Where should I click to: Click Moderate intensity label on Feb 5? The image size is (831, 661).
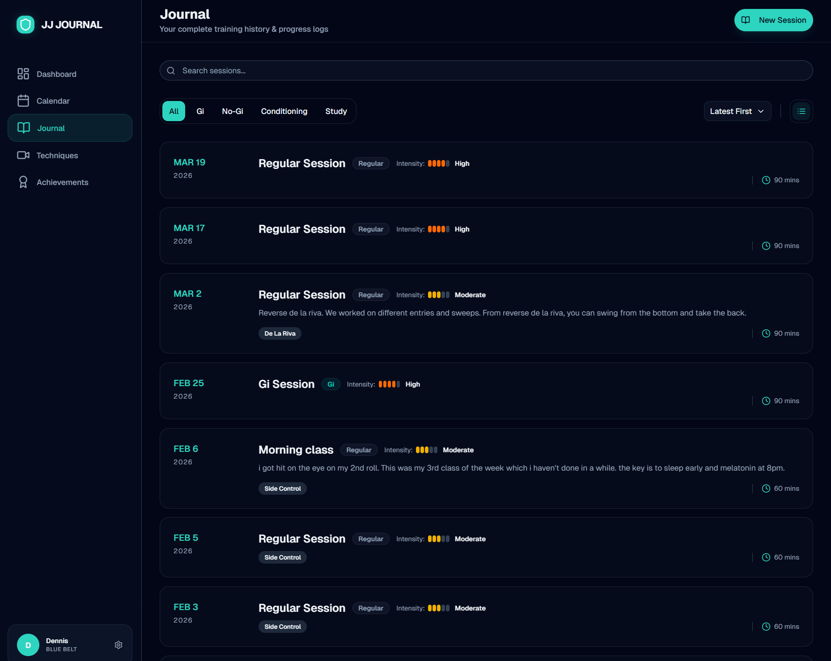pos(470,539)
